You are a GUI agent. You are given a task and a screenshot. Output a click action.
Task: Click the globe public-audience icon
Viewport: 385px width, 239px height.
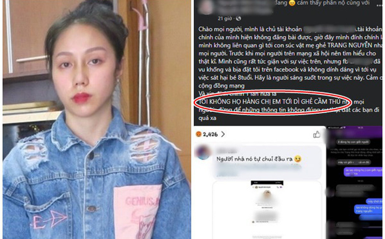tap(238, 19)
